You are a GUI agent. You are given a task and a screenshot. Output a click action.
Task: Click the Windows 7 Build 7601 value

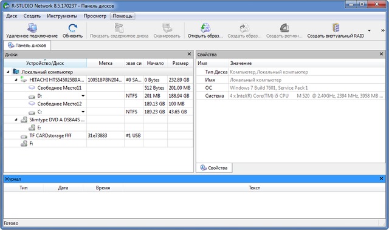(269, 88)
